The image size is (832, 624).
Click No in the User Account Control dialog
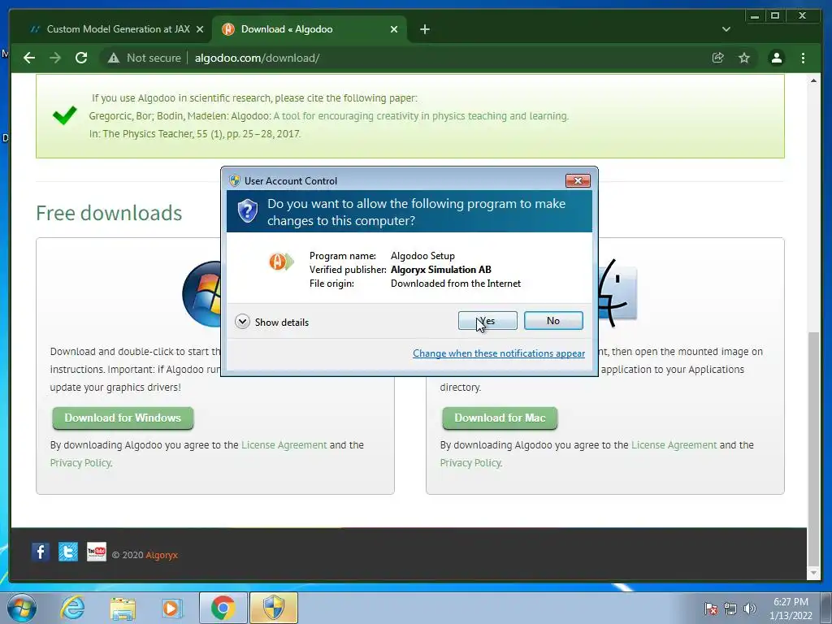pos(553,320)
